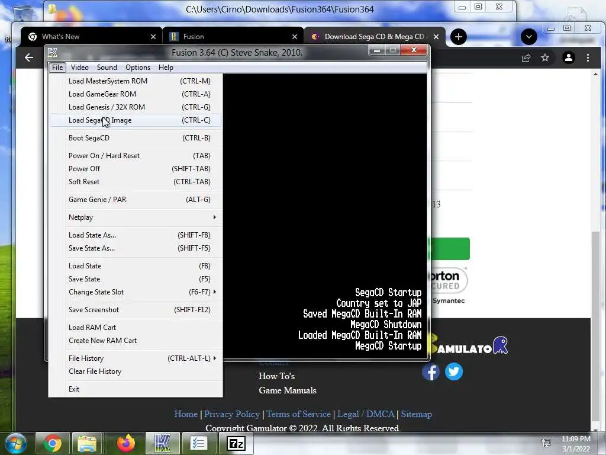
Task: Open the Legal / DMCA link
Action: (366, 414)
